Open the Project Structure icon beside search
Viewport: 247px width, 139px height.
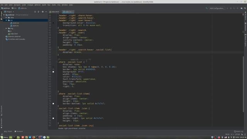[x=242, y=8]
